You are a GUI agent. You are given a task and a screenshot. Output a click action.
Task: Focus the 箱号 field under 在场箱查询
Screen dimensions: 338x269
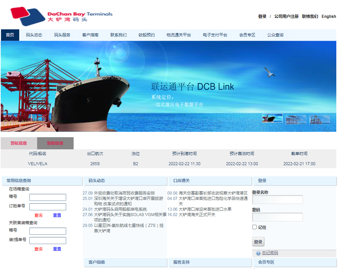pos(48,197)
